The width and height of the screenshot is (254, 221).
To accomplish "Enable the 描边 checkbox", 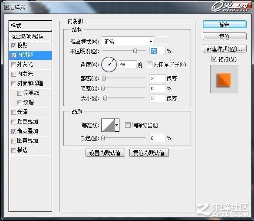I will [13, 150].
